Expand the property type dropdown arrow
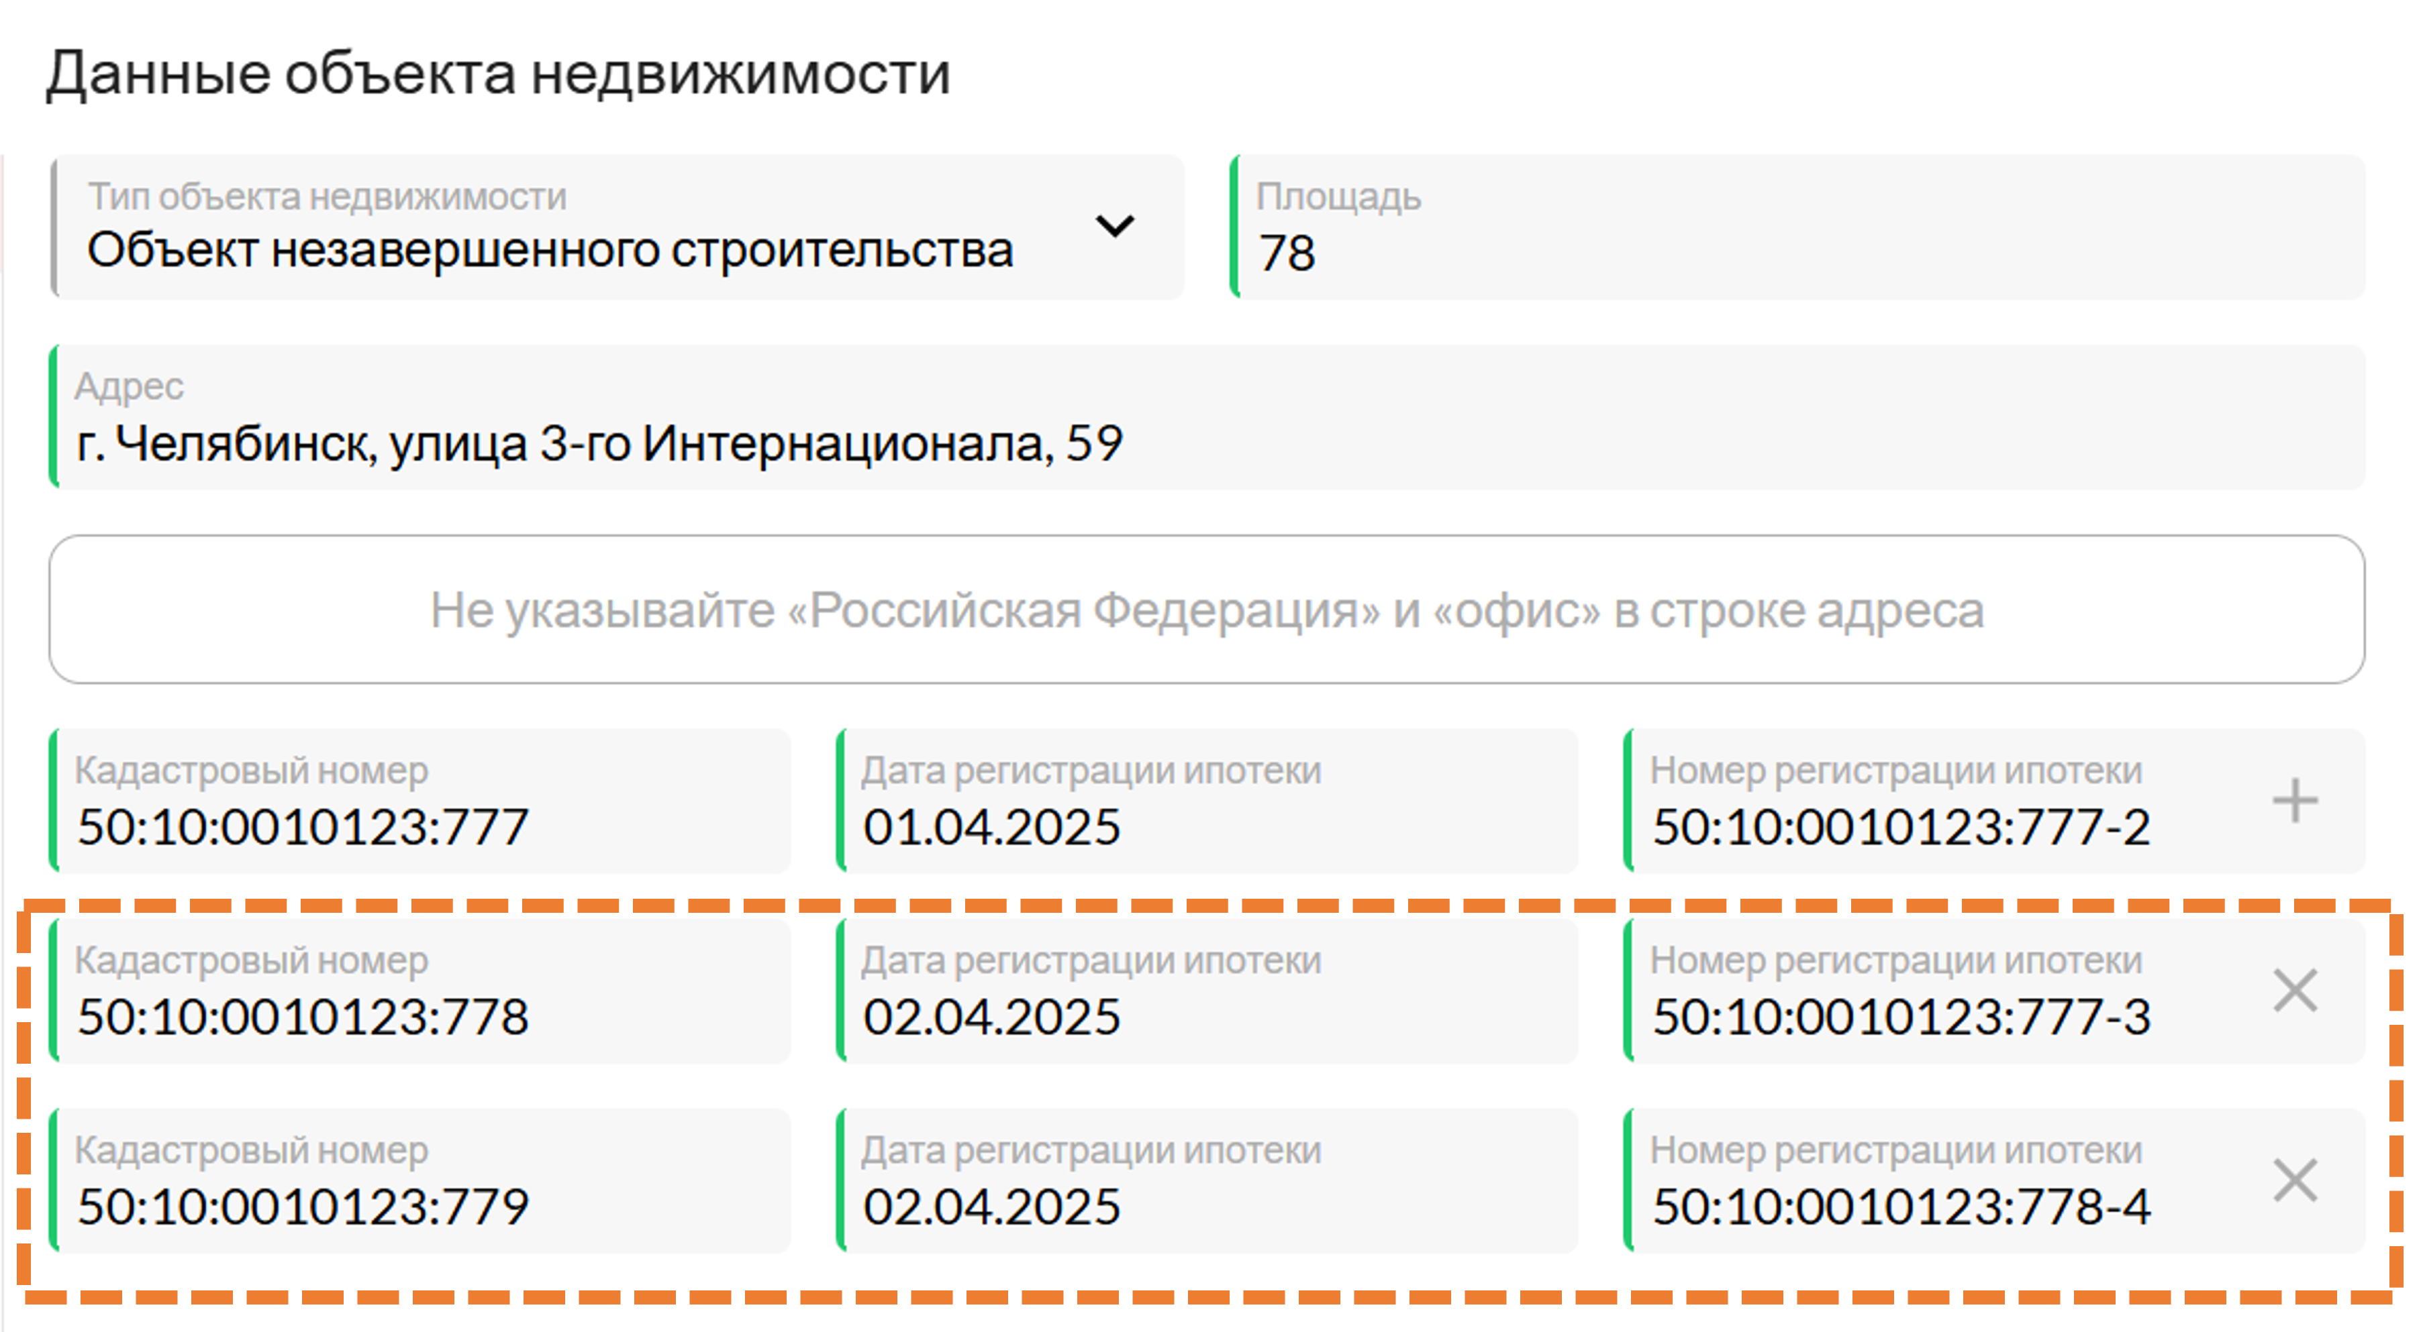 click(1115, 227)
